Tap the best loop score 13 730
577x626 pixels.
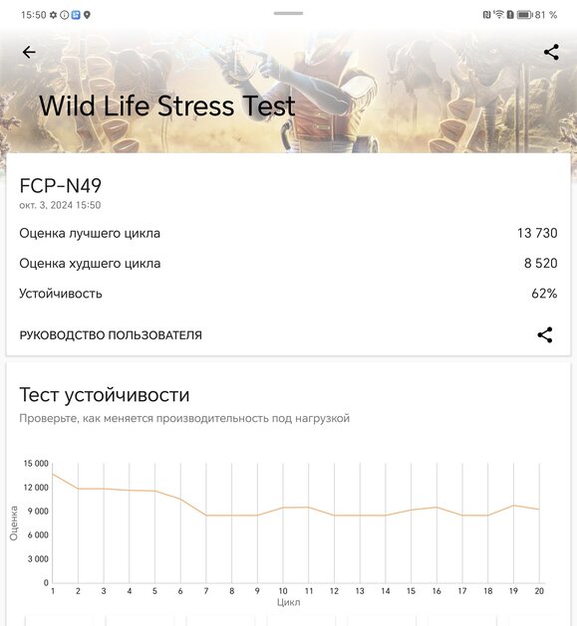point(537,233)
